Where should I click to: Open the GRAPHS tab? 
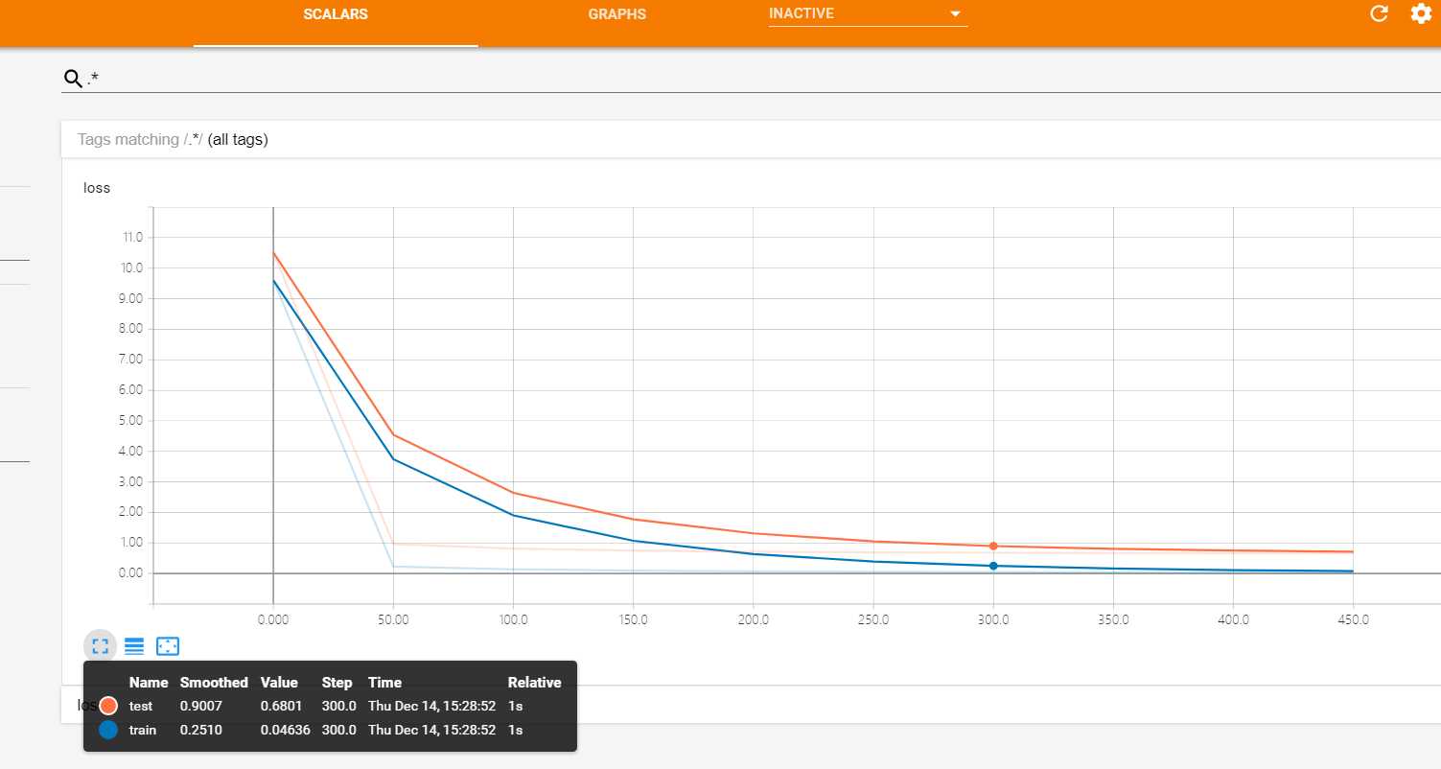[x=617, y=14]
